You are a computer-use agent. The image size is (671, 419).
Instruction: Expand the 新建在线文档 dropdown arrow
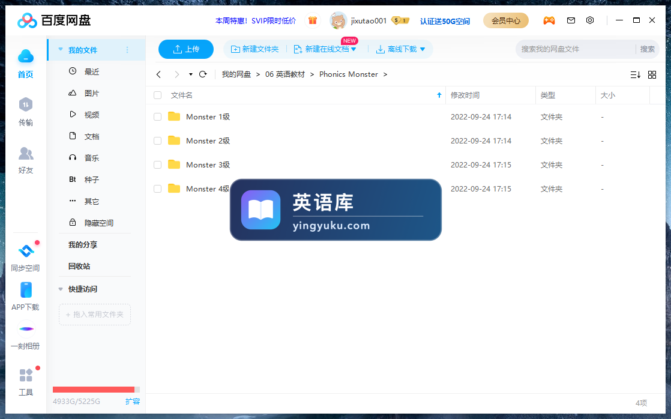click(x=354, y=49)
